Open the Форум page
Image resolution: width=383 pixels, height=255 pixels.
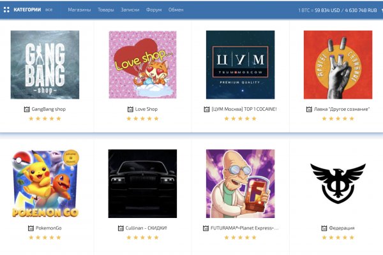153,10
